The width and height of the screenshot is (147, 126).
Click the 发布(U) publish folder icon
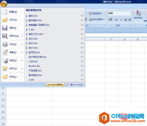pos(5,68)
